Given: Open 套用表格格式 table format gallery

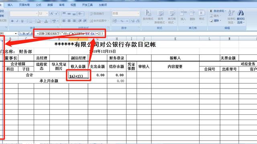Looking at the screenshot, I should (x=160, y=17).
